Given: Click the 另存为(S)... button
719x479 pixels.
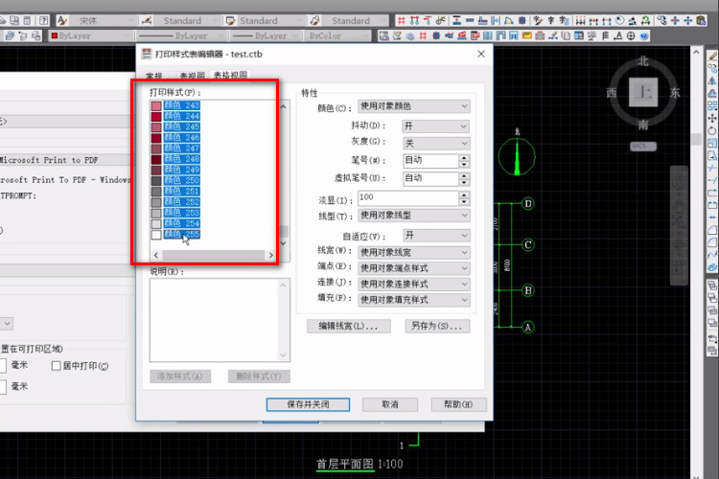Looking at the screenshot, I should pyautogui.click(x=437, y=326).
